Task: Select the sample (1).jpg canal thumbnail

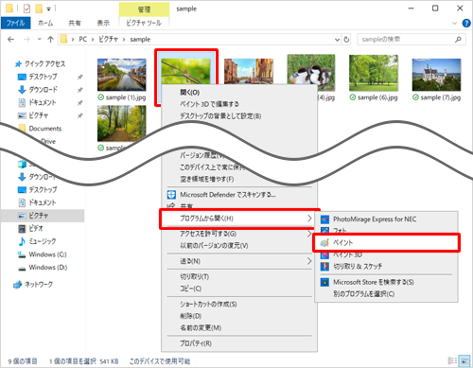Action: [x=122, y=75]
